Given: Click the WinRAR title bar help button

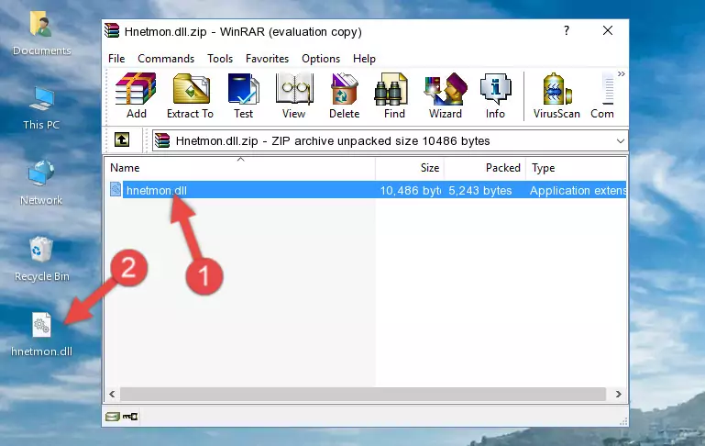Looking at the screenshot, I should [x=567, y=30].
